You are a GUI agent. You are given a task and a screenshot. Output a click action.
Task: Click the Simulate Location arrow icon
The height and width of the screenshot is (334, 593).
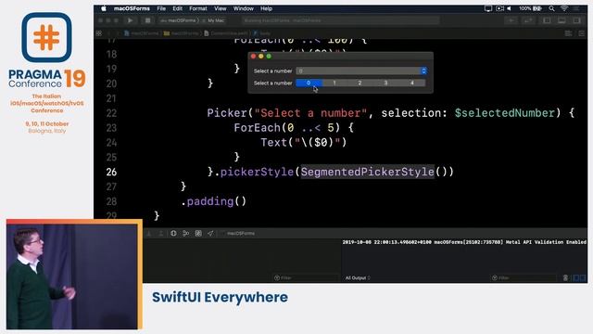tap(210, 233)
